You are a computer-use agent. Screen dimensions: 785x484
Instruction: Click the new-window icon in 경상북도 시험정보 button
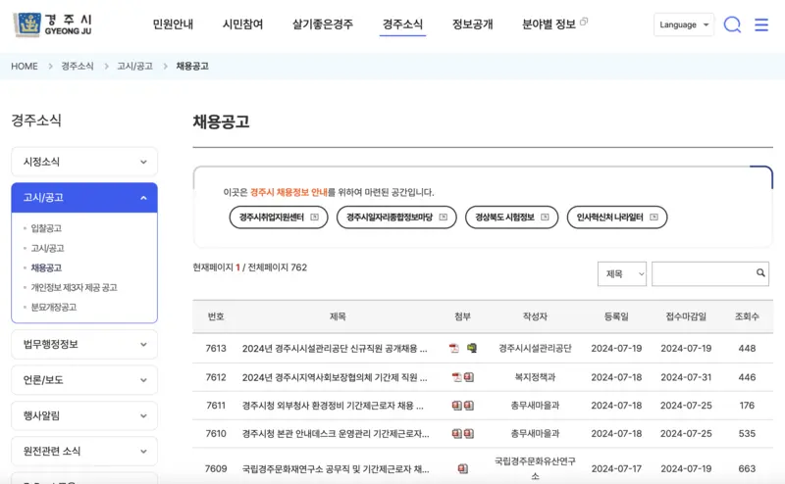coord(545,217)
